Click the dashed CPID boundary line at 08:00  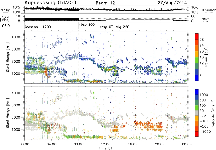[79, 57]
